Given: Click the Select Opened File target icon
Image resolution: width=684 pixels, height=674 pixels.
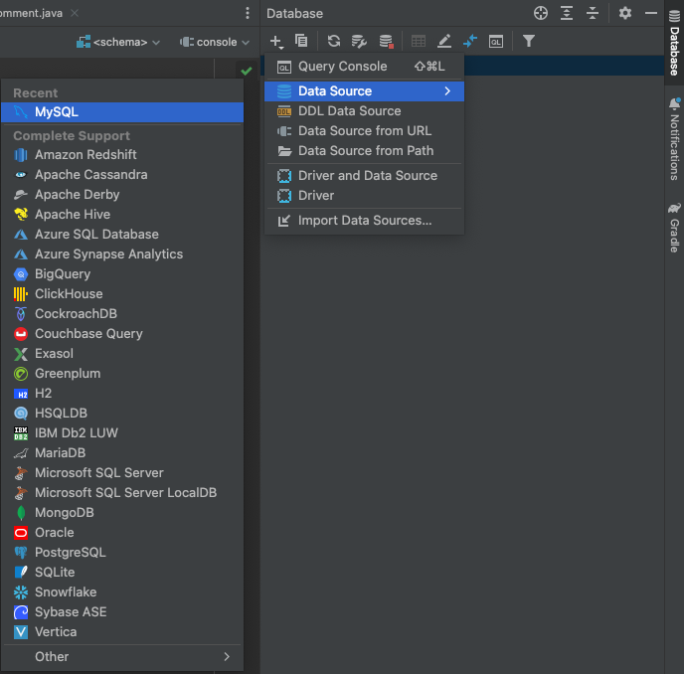Looking at the screenshot, I should click(541, 13).
